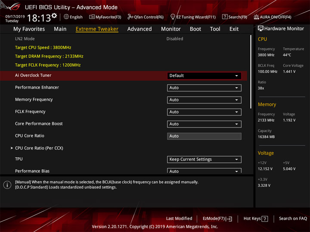Select the Performance Enhancer label
Image resolution: width=310 pixels, height=232 pixels.
pyautogui.click(x=37, y=87)
